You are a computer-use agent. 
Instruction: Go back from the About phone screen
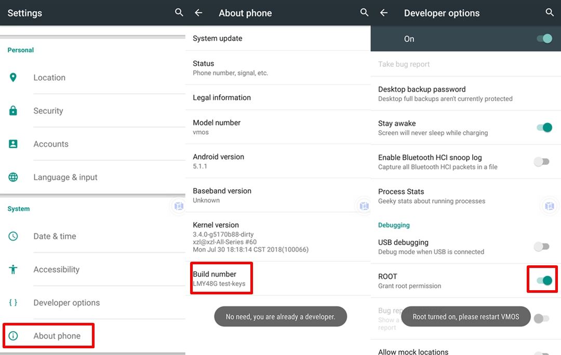pyautogui.click(x=198, y=13)
